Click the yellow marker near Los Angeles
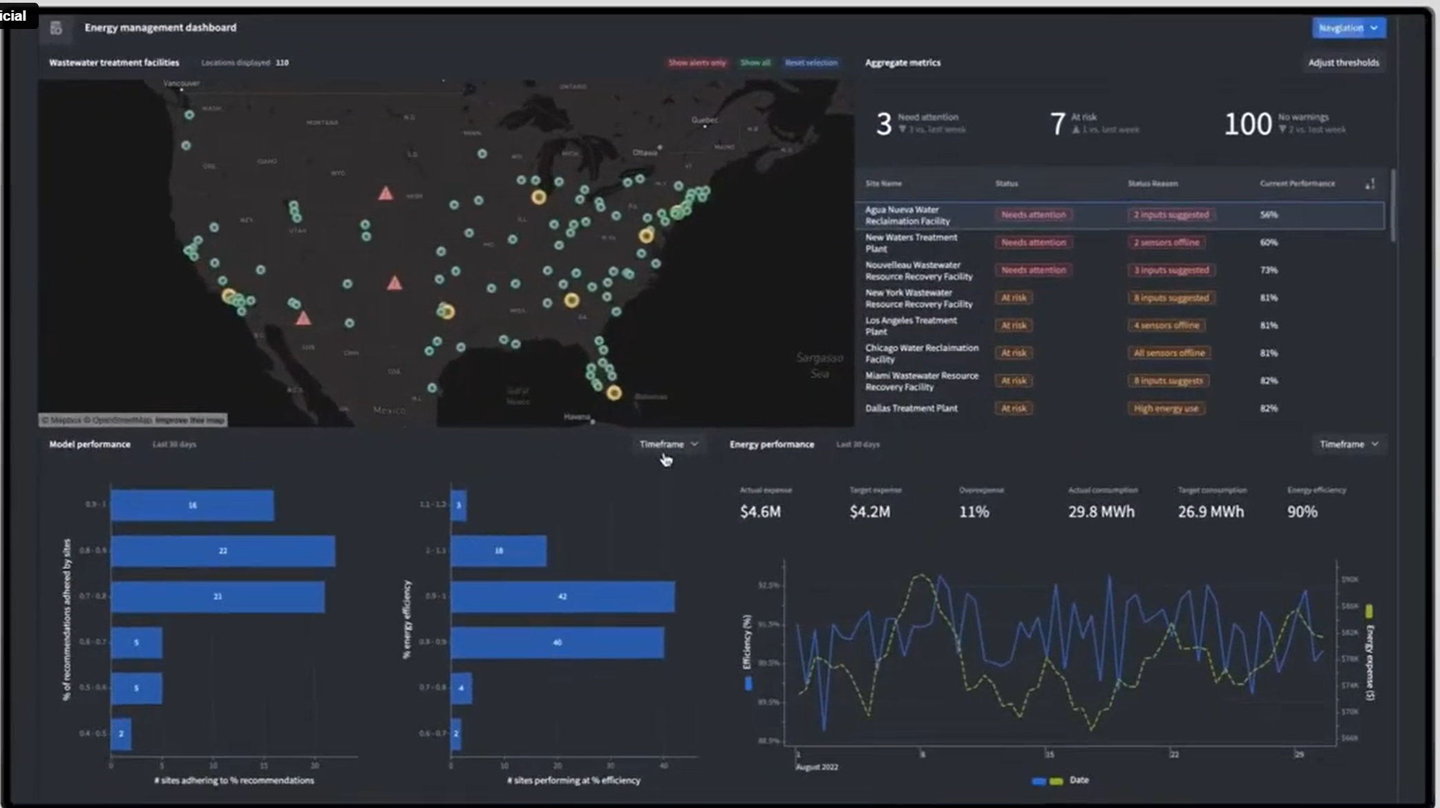 [229, 296]
